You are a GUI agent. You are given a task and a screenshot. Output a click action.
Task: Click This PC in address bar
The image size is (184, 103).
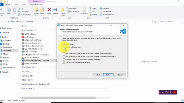19,22
